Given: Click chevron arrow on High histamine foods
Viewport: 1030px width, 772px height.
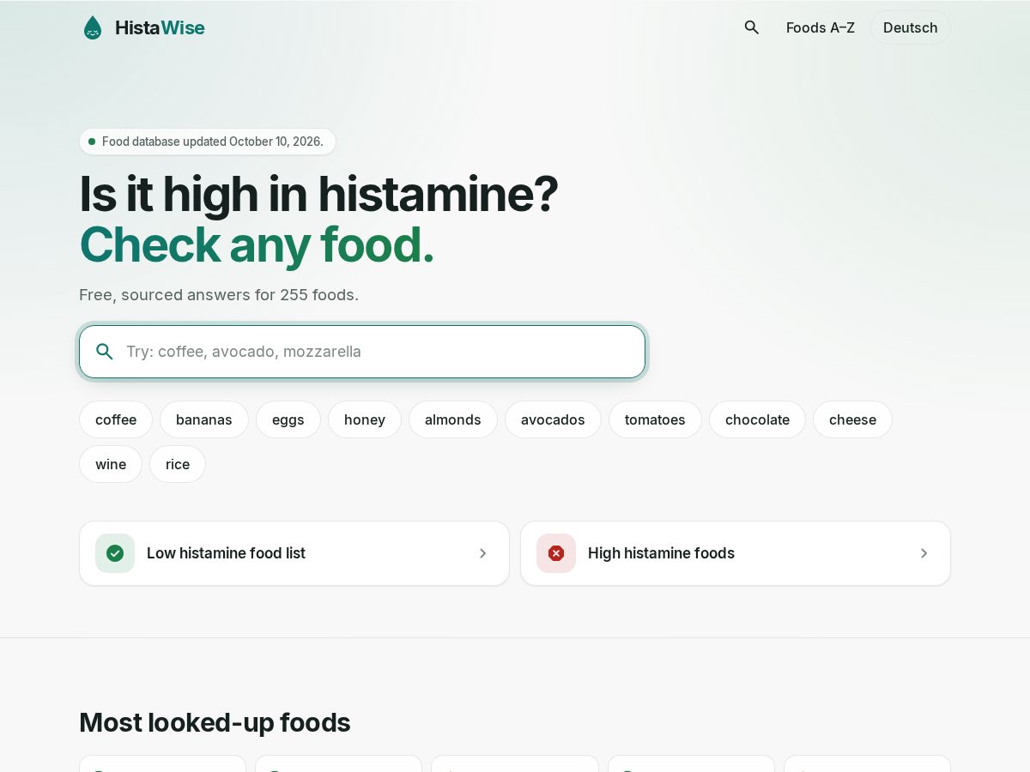Looking at the screenshot, I should coord(924,553).
